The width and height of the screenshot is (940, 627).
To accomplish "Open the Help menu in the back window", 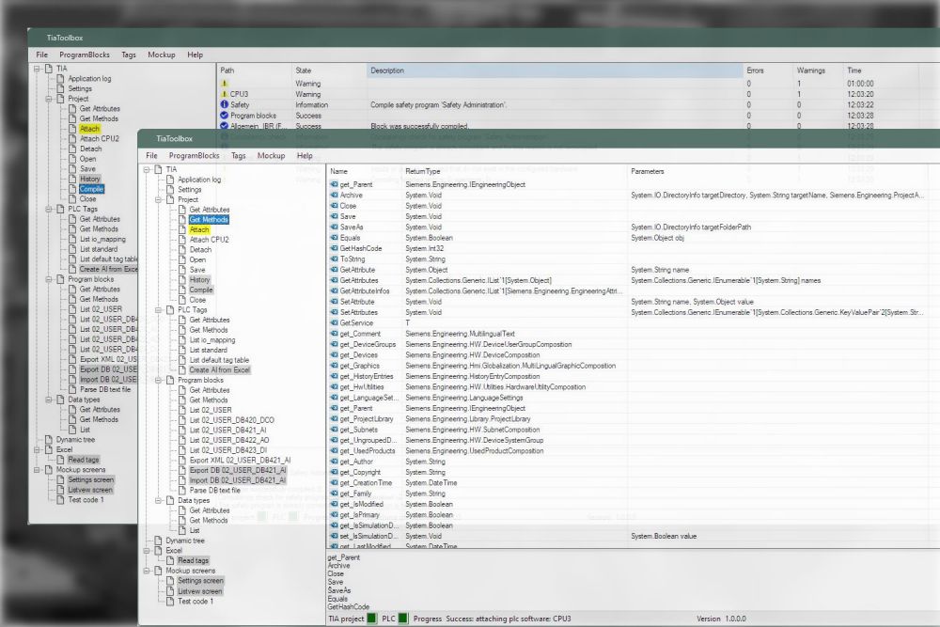I will tap(195, 55).
